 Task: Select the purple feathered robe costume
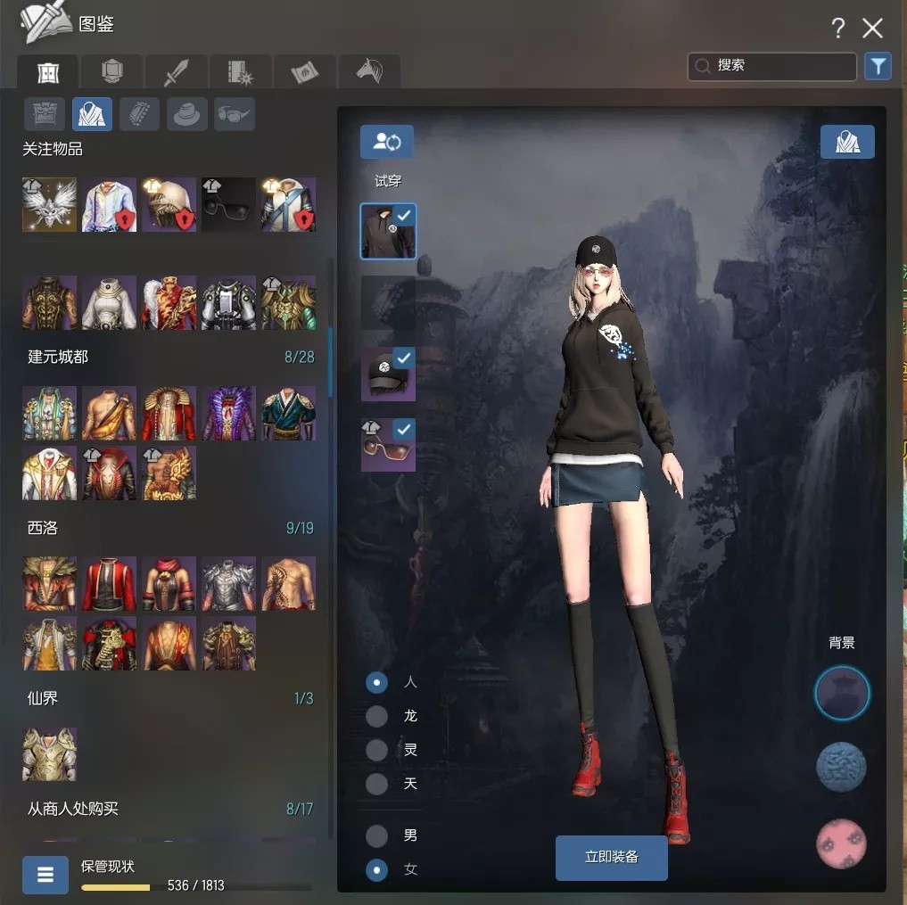click(x=228, y=414)
